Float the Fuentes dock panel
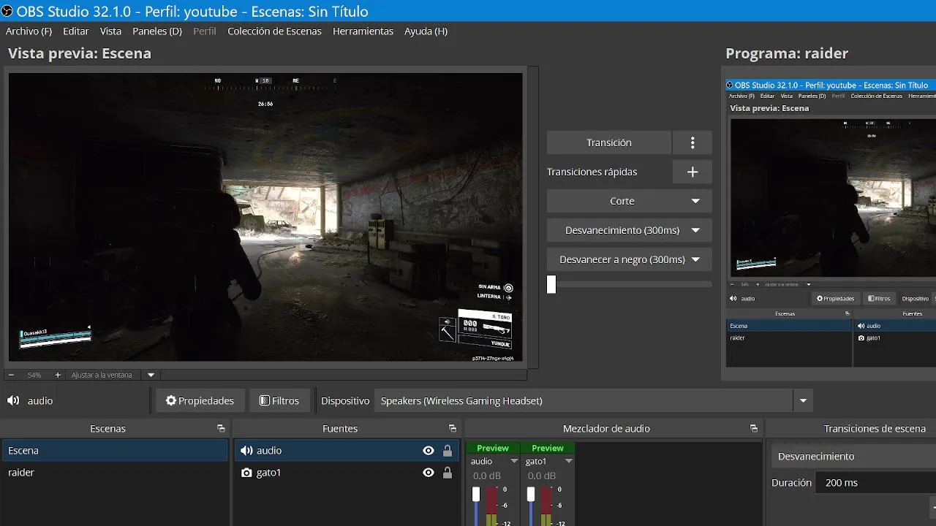 (453, 429)
